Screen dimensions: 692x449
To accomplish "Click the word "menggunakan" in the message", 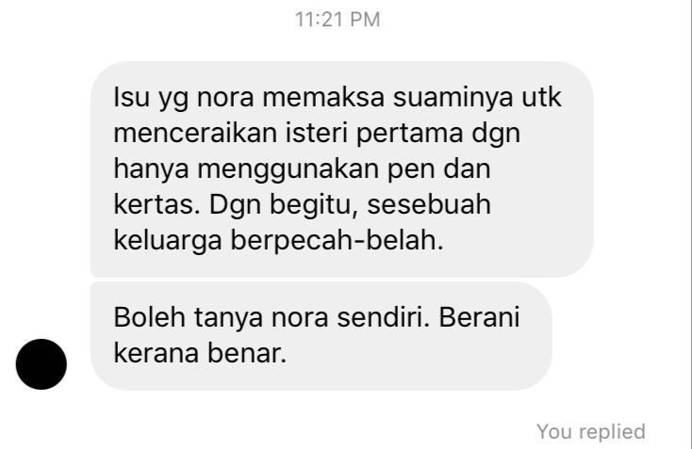I will click(x=288, y=169).
